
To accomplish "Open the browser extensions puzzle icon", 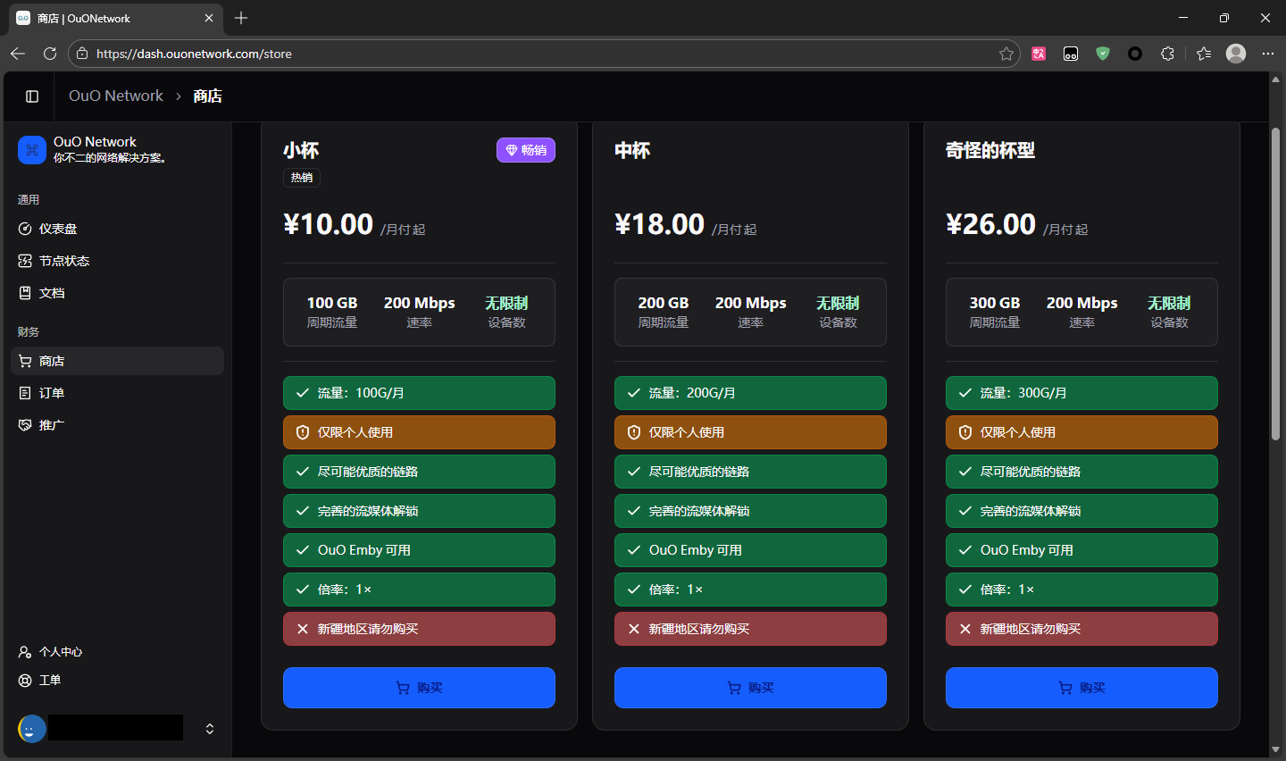I will pos(1167,54).
